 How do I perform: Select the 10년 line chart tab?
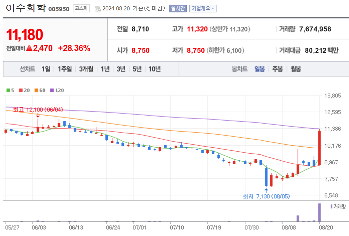click(x=155, y=69)
